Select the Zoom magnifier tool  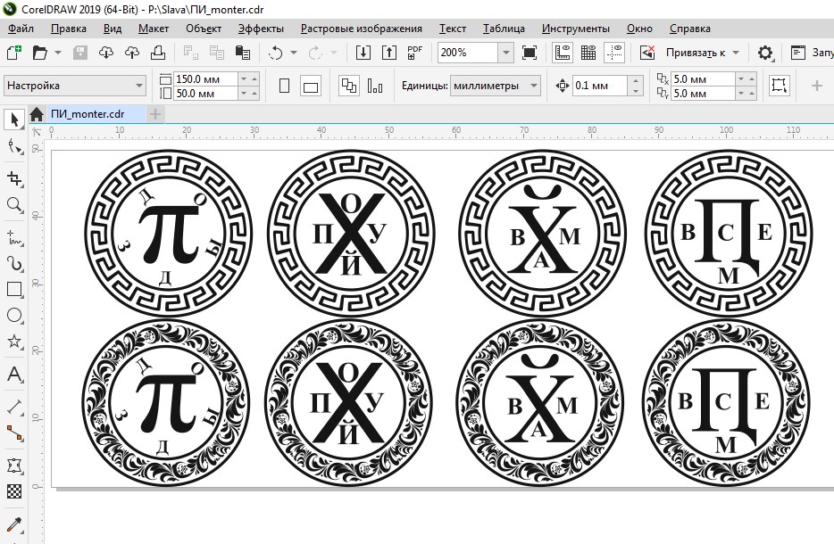(14, 205)
